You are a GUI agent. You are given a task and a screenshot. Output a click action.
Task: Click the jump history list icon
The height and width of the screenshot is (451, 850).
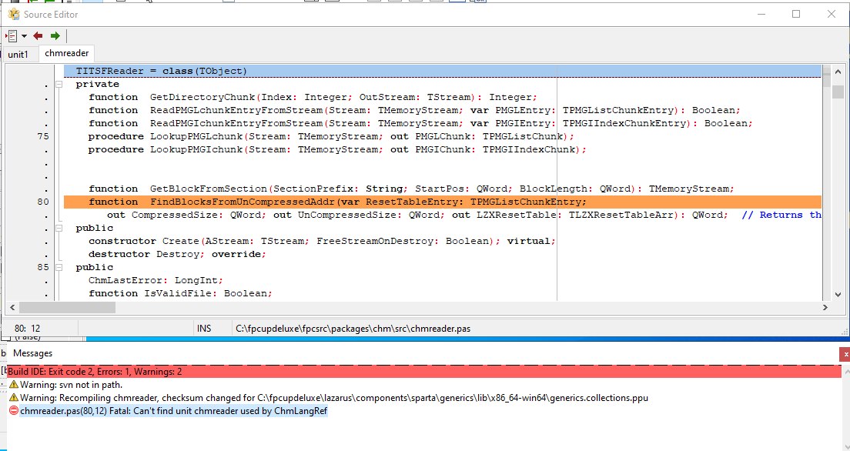pos(12,36)
